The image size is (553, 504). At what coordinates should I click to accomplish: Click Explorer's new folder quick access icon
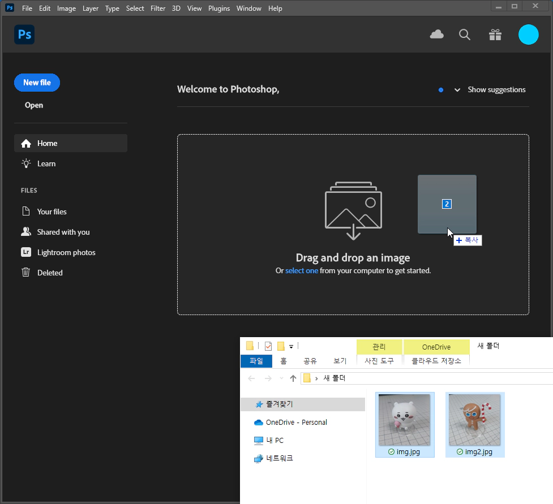tap(281, 346)
